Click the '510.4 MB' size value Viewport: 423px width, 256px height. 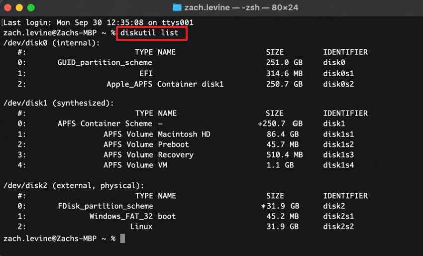[x=285, y=155]
